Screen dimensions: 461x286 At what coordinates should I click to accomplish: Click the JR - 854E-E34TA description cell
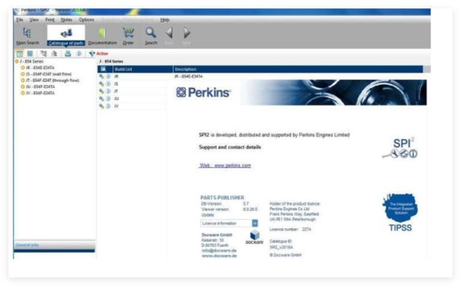click(x=188, y=76)
